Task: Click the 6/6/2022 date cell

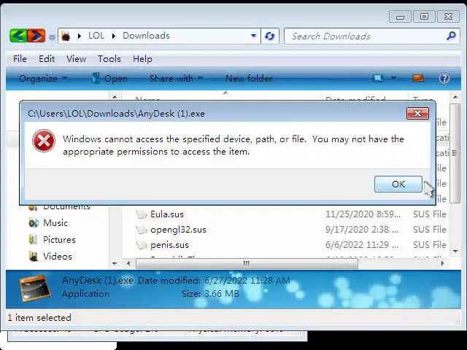Action: click(x=362, y=245)
